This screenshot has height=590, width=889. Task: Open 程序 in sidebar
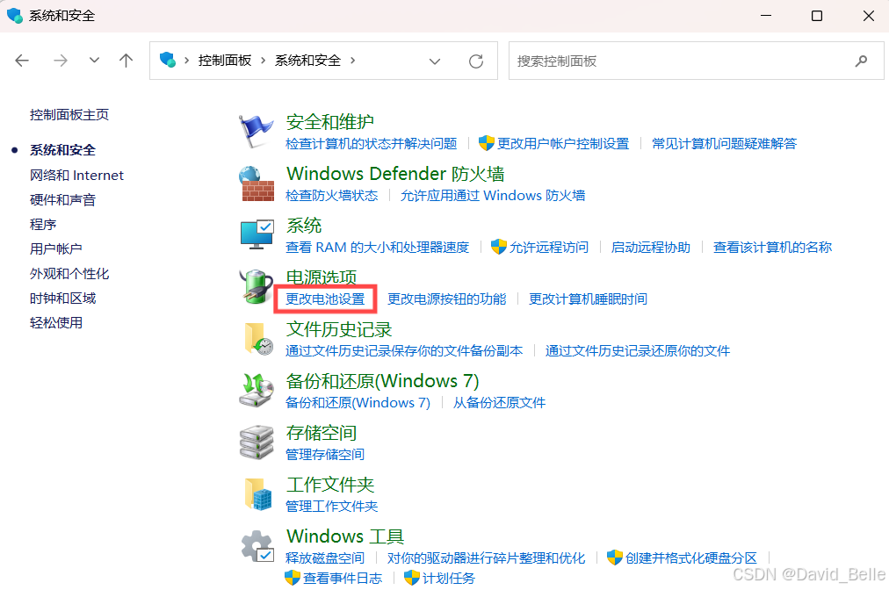tap(43, 225)
